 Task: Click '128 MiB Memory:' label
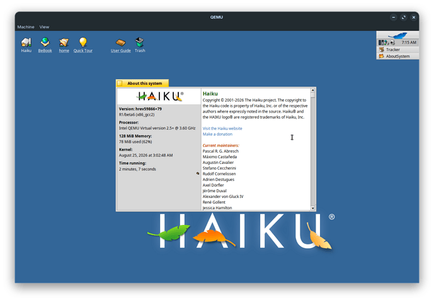pos(135,136)
